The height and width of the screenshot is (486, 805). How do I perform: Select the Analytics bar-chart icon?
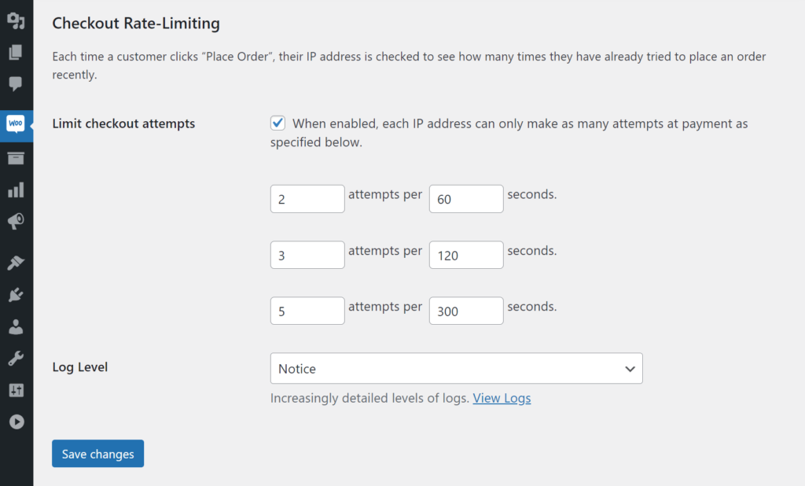(x=16, y=190)
